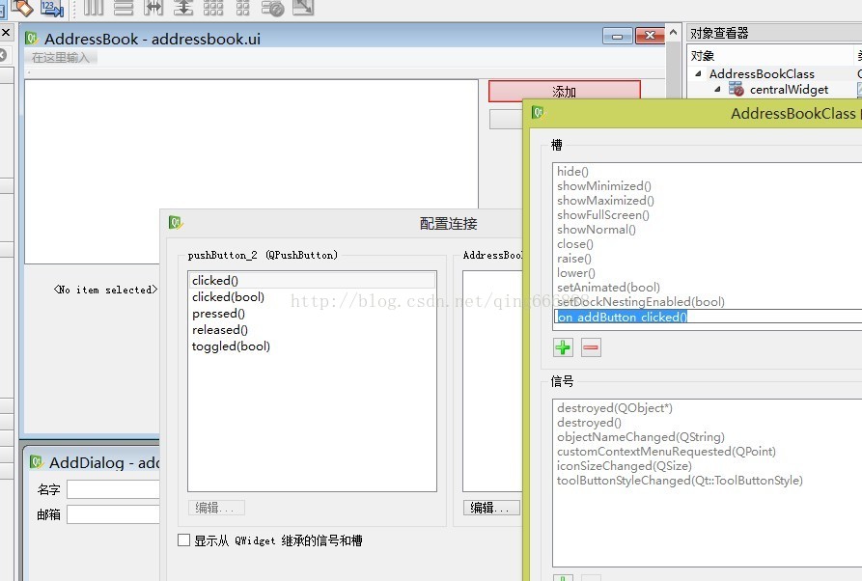Viewport: 862px width, 581px height.
Task: Select showMinimized() slot
Action: click(x=603, y=186)
